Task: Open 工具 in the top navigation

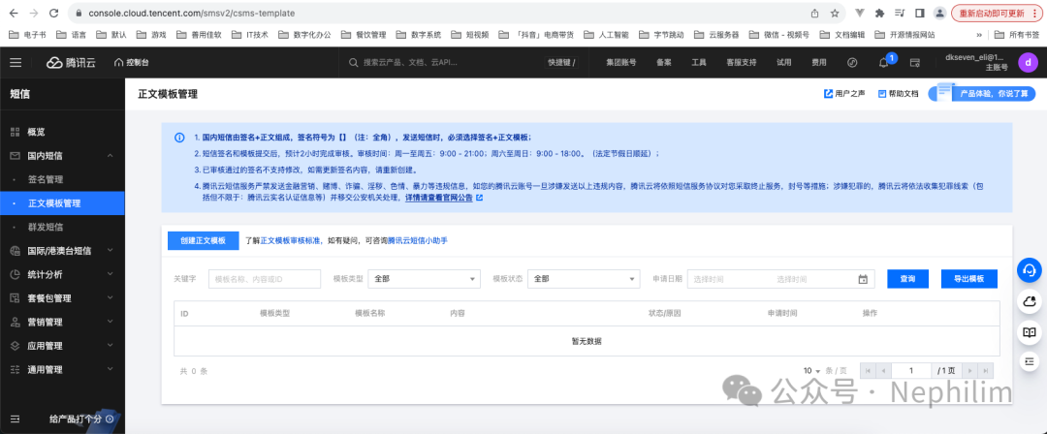Action: [x=699, y=63]
